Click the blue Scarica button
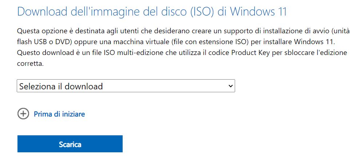Image resolution: width=361 pixels, height=161 pixels. tap(70, 144)
